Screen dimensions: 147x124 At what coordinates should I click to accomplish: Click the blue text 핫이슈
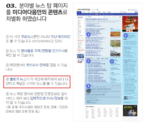31,65
